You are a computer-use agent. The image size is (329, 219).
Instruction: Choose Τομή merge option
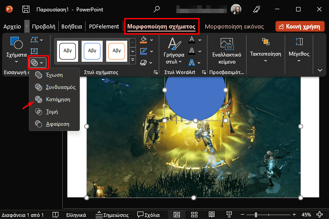(54, 112)
